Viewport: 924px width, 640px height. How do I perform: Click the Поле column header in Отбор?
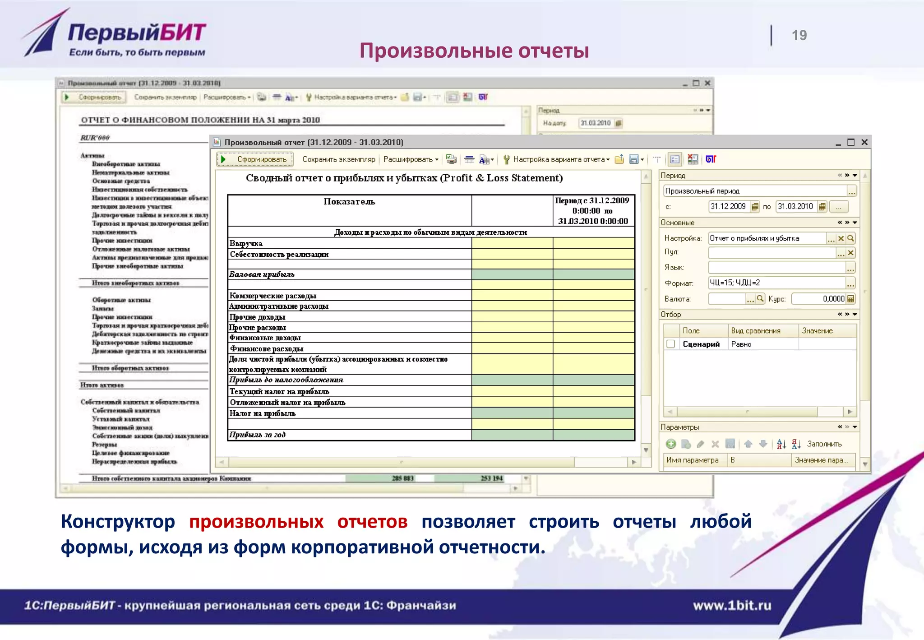(x=704, y=331)
